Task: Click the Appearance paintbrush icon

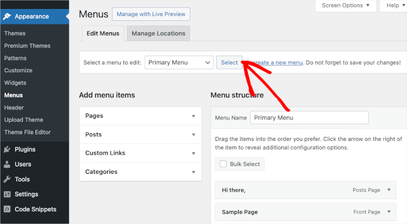Action: tap(7, 16)
